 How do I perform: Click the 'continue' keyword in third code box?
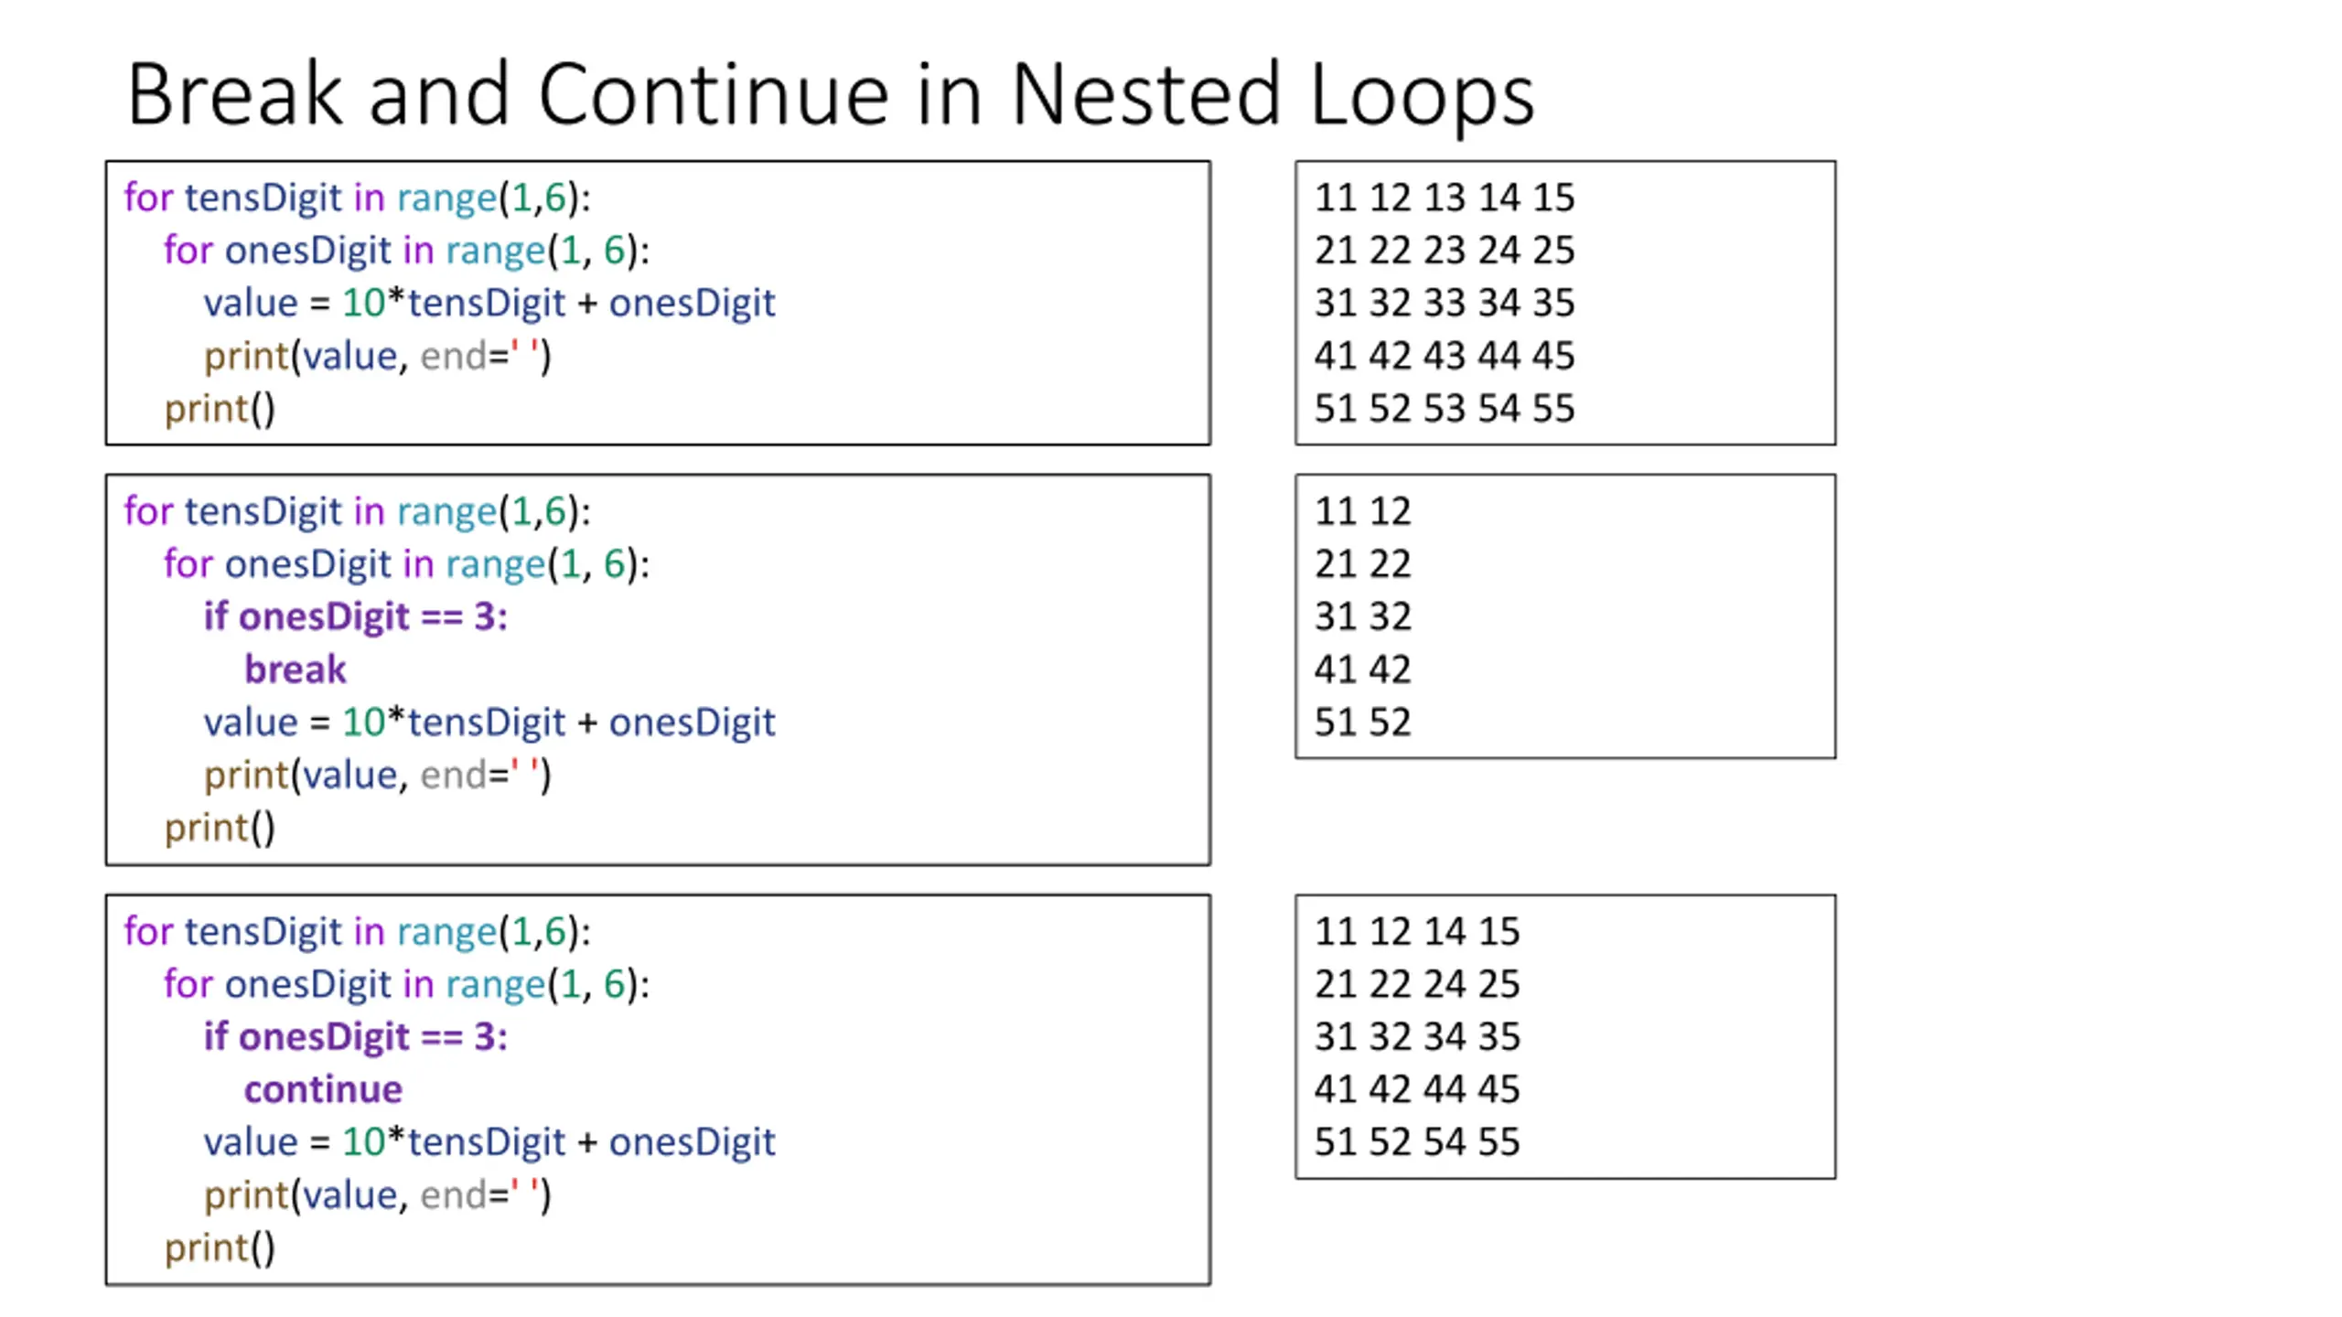323,1089
